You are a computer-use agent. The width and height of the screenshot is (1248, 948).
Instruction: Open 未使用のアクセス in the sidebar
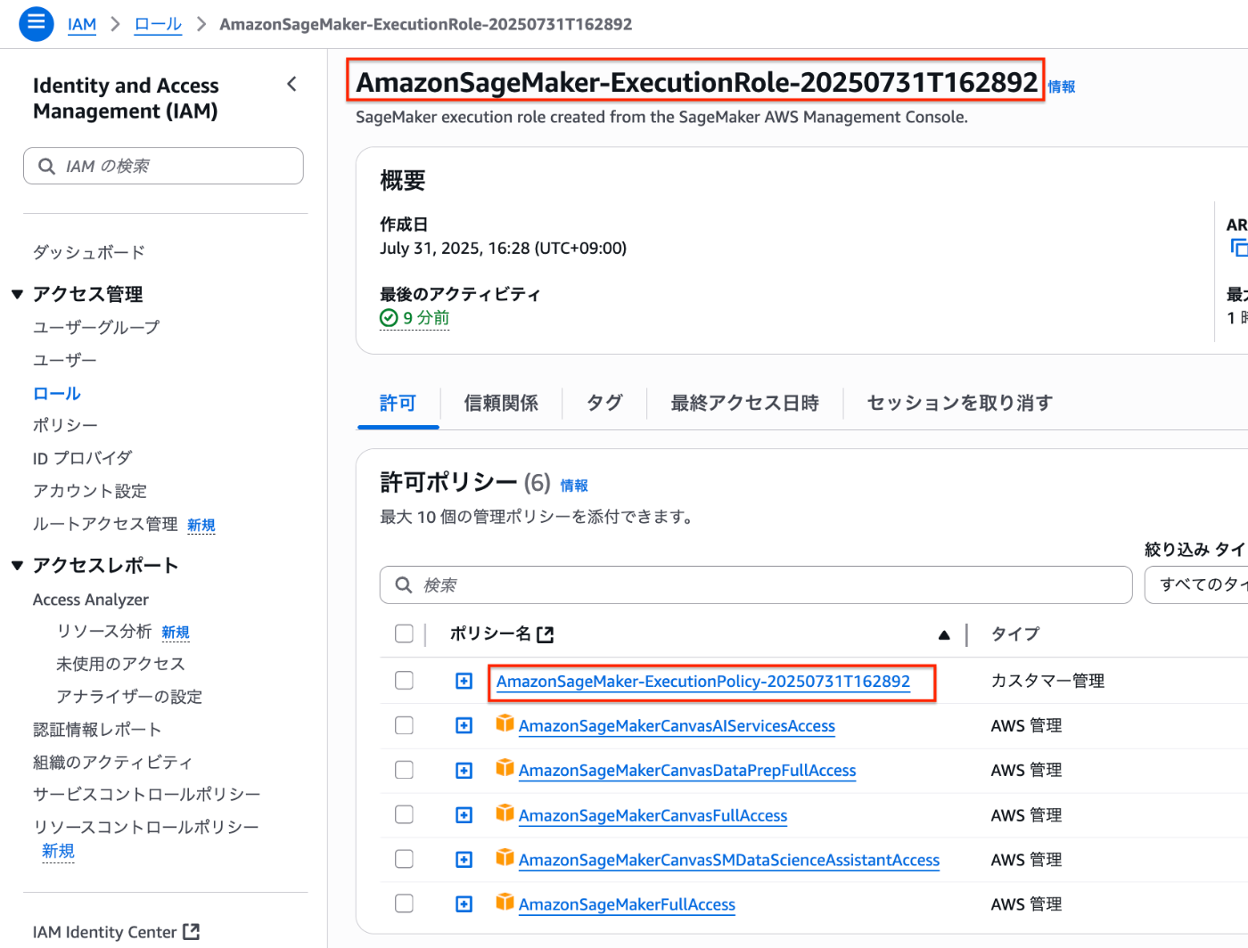pos(120,664)
